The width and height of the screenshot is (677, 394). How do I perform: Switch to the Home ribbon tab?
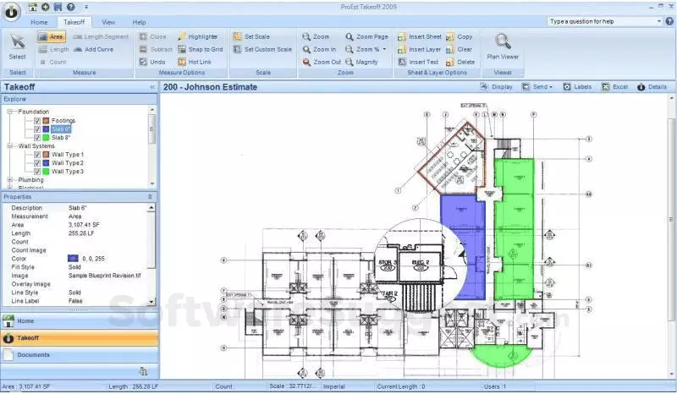39,22
